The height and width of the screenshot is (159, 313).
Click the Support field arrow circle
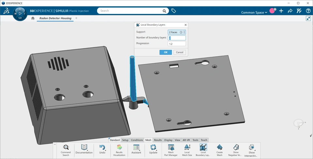pos(181,32)
